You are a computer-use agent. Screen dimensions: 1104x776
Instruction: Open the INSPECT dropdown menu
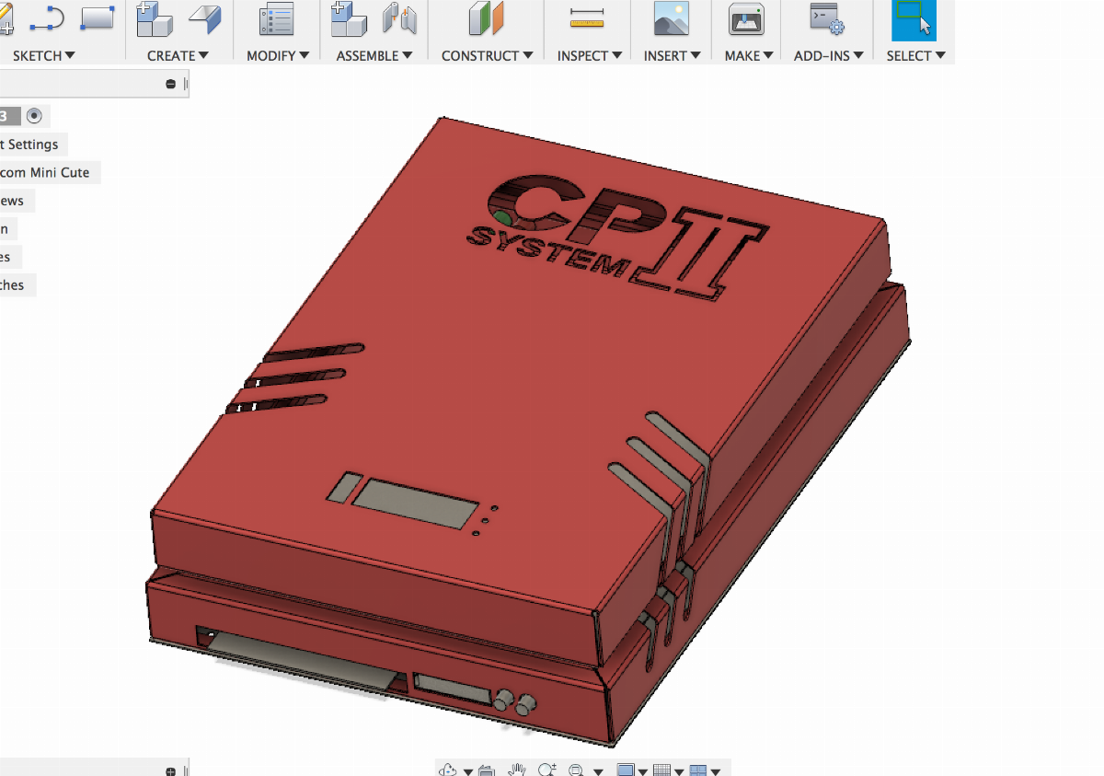click(x=590, y=56)
